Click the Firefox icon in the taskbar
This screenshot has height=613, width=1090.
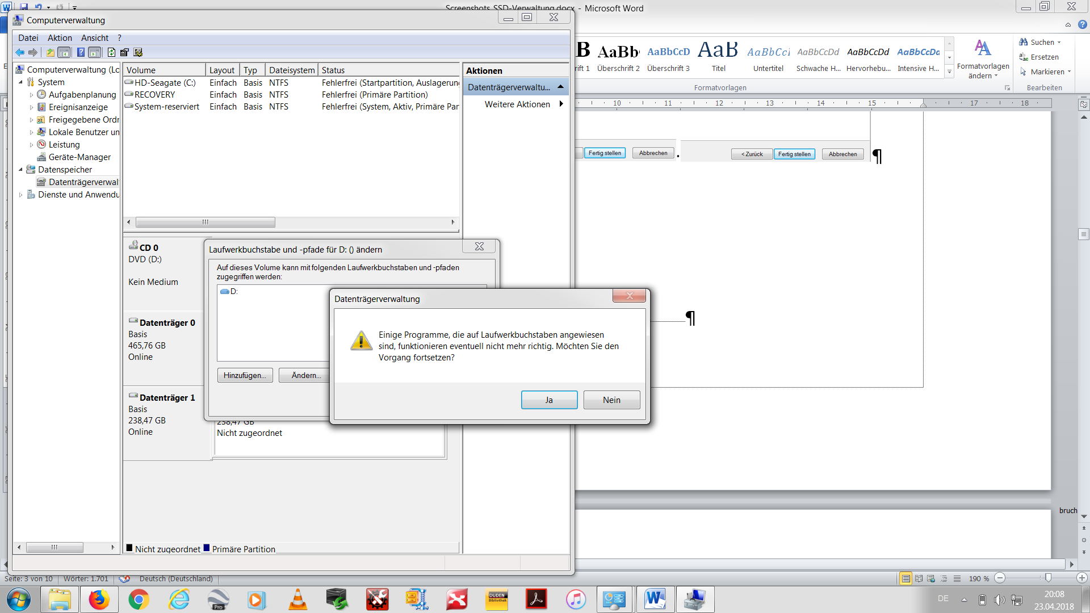(x=99, y=599)
